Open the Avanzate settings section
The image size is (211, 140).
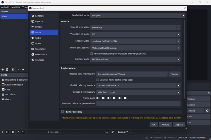pos(44,60)
